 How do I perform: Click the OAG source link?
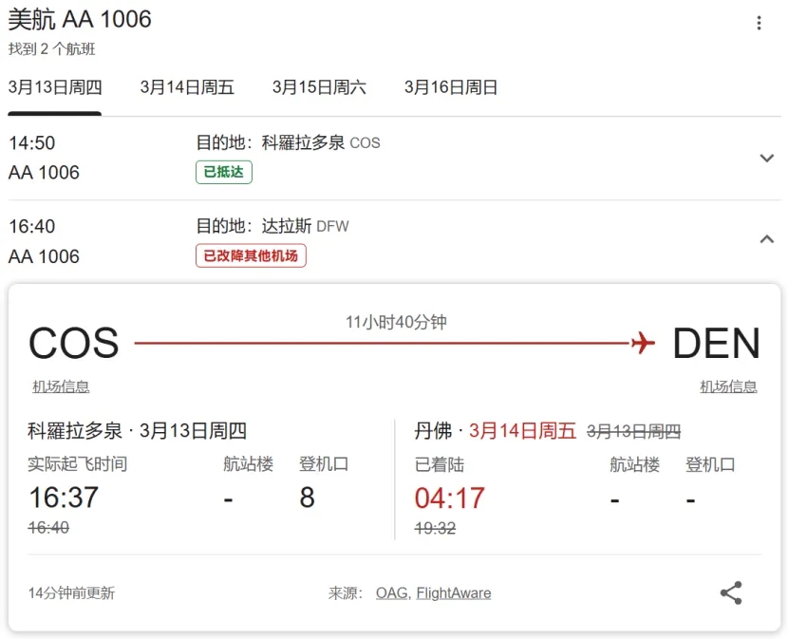391,593
